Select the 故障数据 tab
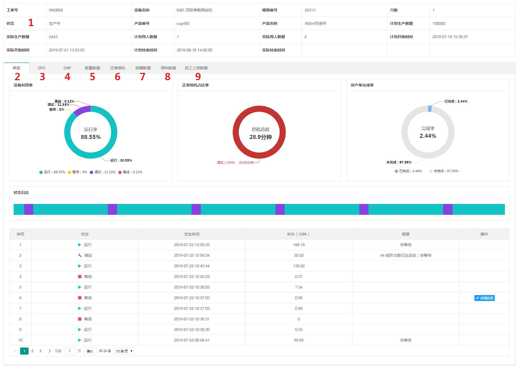519x369 pixels. 143,68
